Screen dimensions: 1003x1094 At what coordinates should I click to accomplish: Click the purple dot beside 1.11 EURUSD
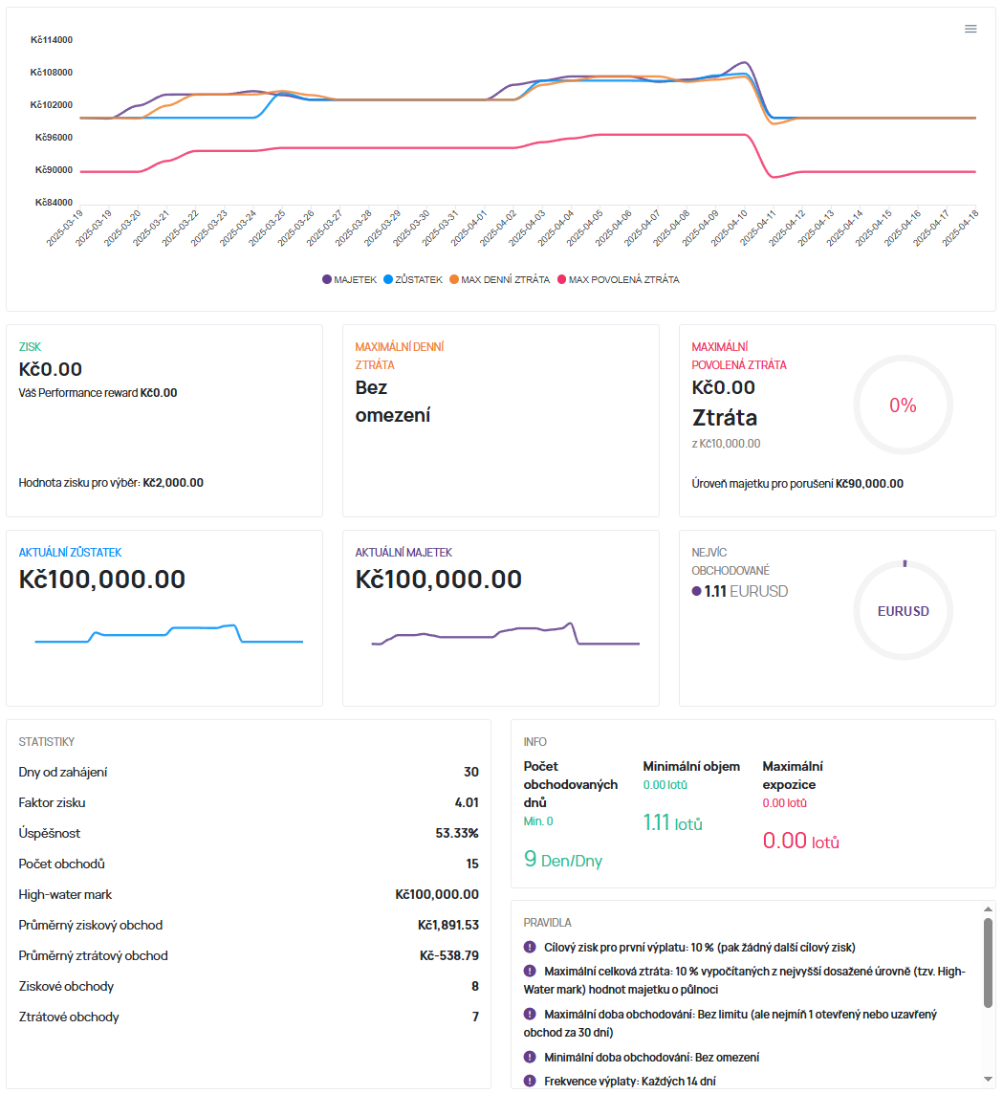(696, 591)
